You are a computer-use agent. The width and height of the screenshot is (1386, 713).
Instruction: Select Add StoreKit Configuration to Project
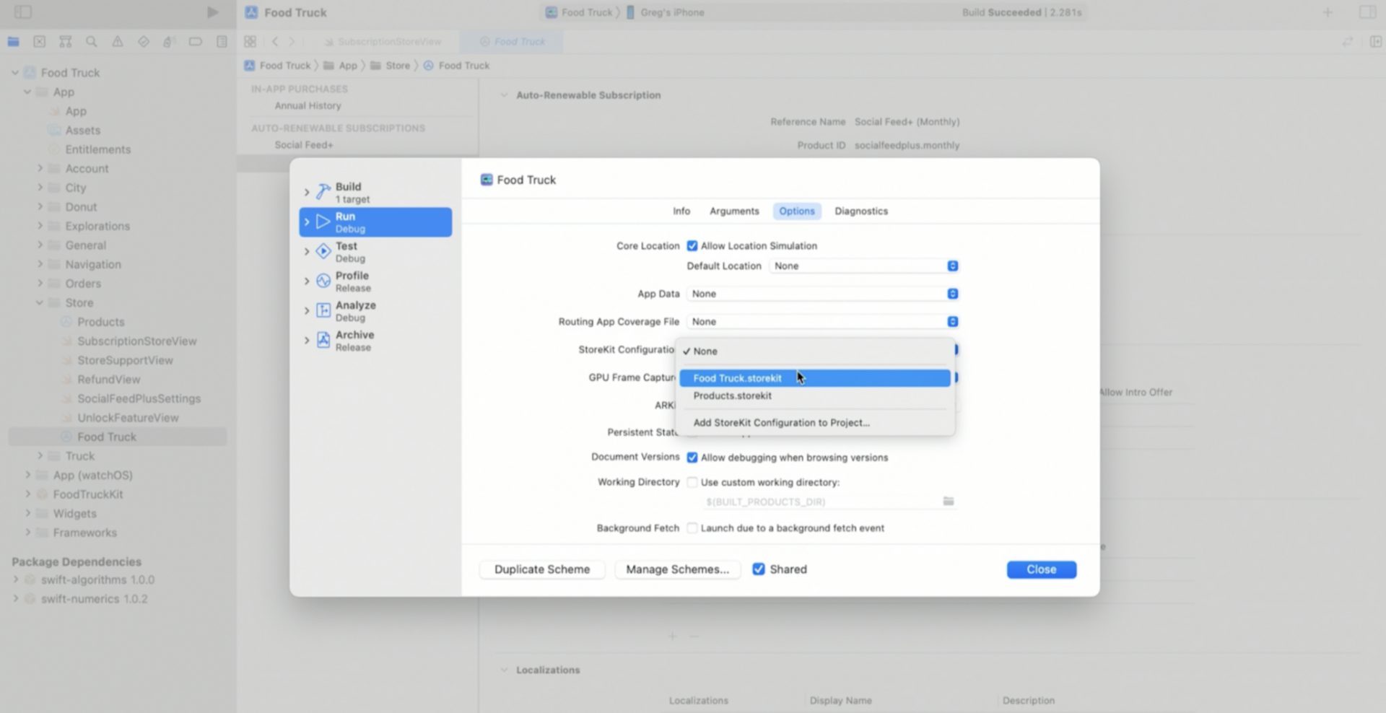pos(815,423)
